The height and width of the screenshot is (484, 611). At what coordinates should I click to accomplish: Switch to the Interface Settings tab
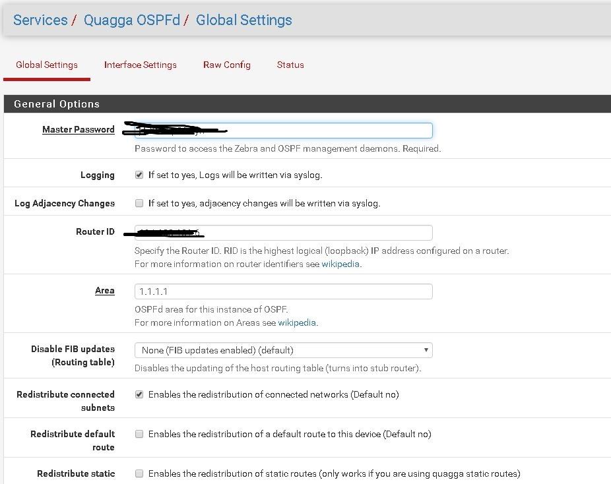point(141,65)
